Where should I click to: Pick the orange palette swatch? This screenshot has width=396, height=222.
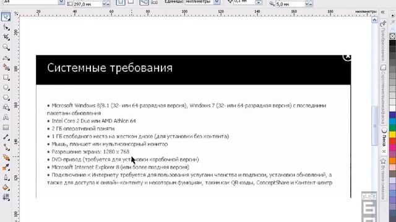(x=392, y=160)
